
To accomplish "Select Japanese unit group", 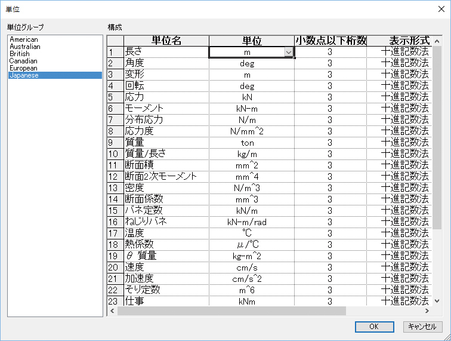I will click(55, 75).
